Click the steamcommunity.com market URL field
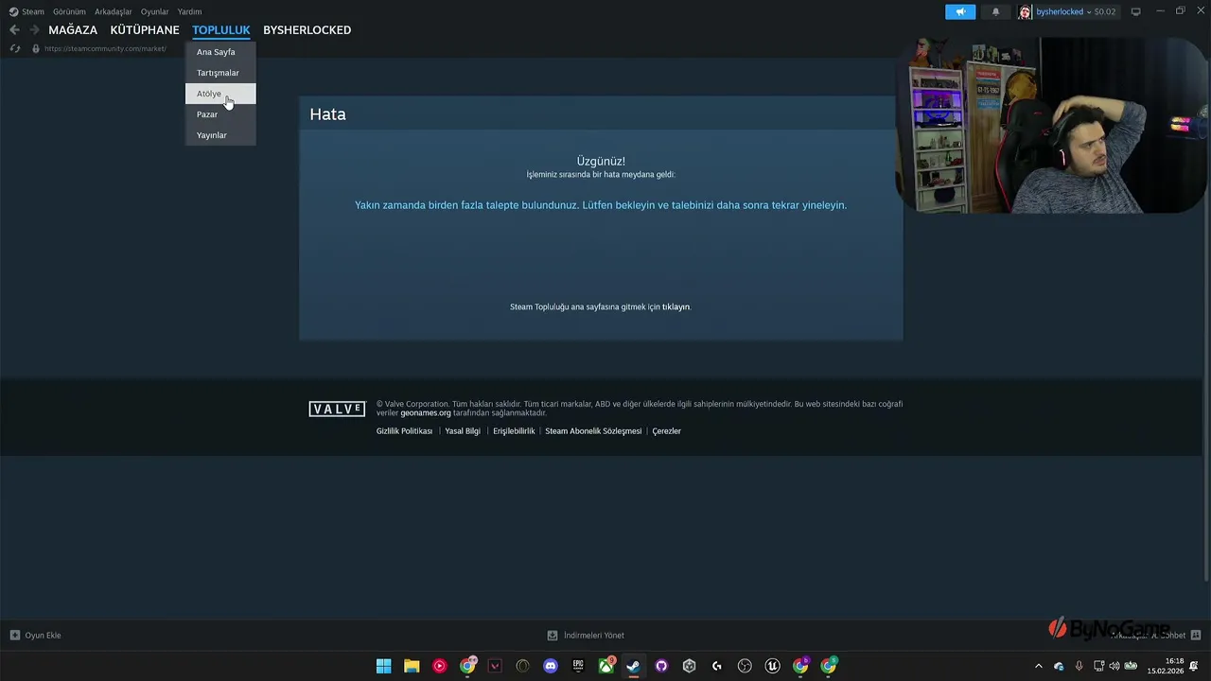This screenshot has width=1211, height=681. 105,48
